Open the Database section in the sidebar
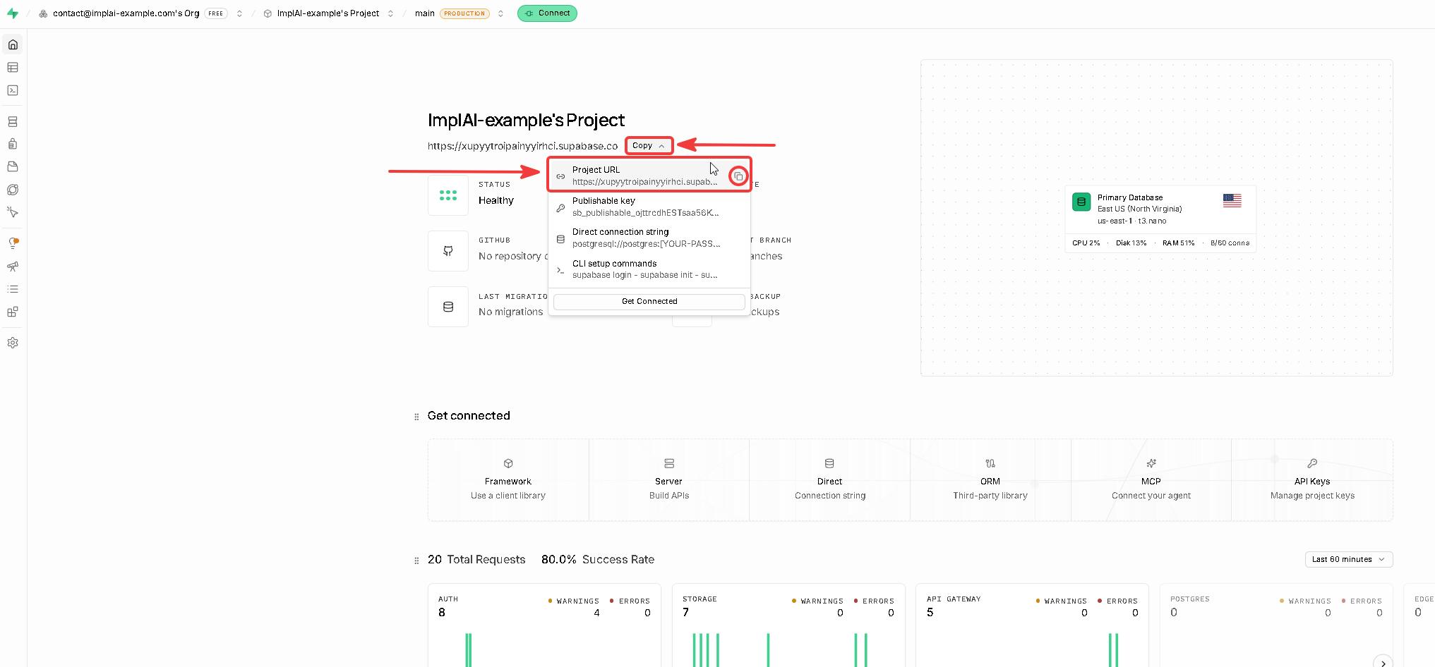 [x=13, y=121]
